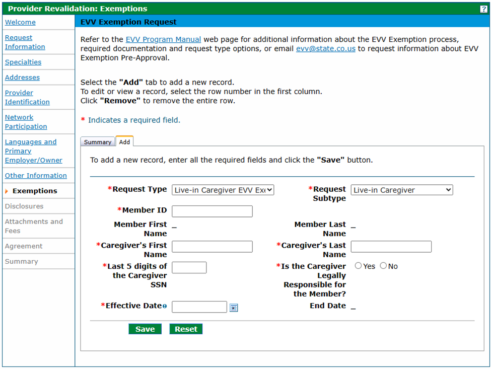Image resolution: width=491 pixels, height=369 pixels.
Task: Click the Save button
Action: [145, 329]
